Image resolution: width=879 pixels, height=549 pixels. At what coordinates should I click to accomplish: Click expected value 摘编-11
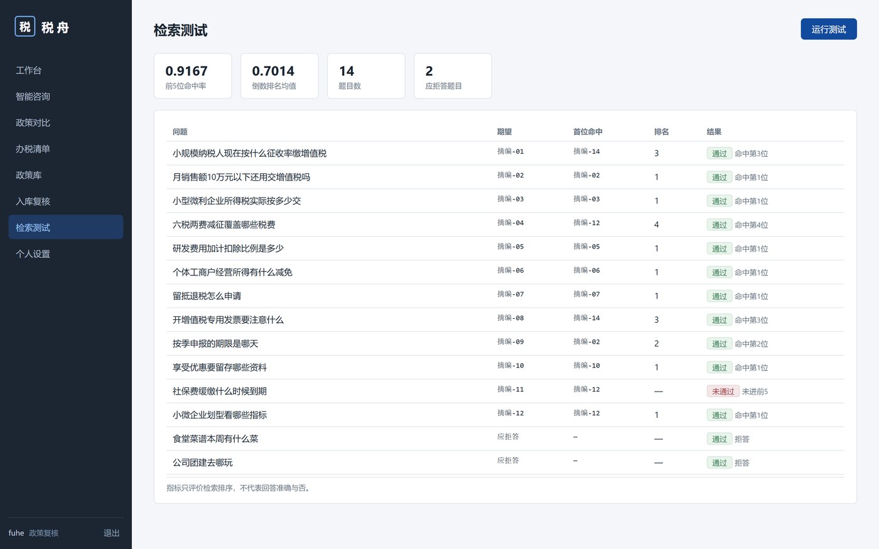pyautogui.click(x=510, y=389)
